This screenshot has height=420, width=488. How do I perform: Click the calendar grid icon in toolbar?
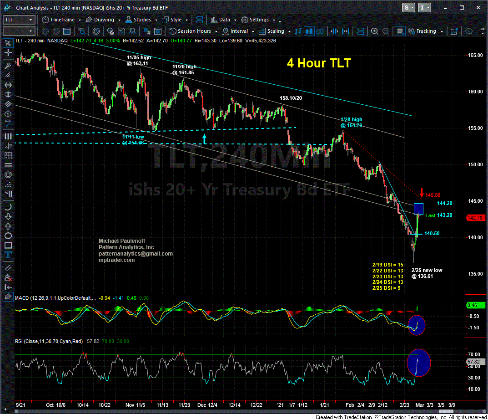pos(67,31)
